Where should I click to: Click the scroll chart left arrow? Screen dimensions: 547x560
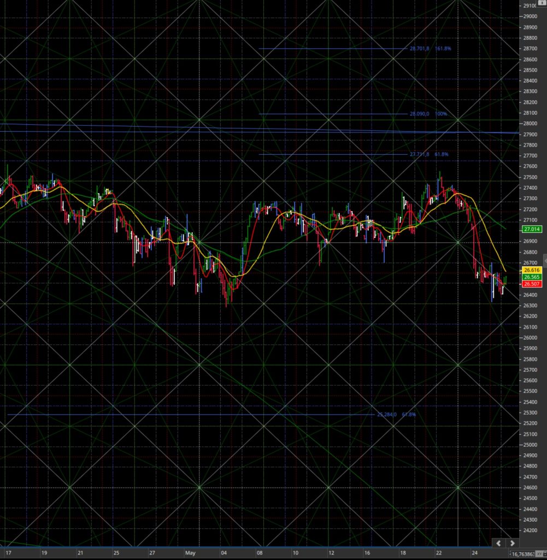tap(498, 543)
